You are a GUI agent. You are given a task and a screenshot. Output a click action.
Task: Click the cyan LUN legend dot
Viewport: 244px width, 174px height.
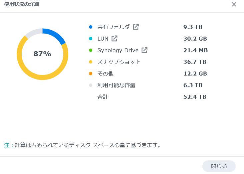click(91, 39)
